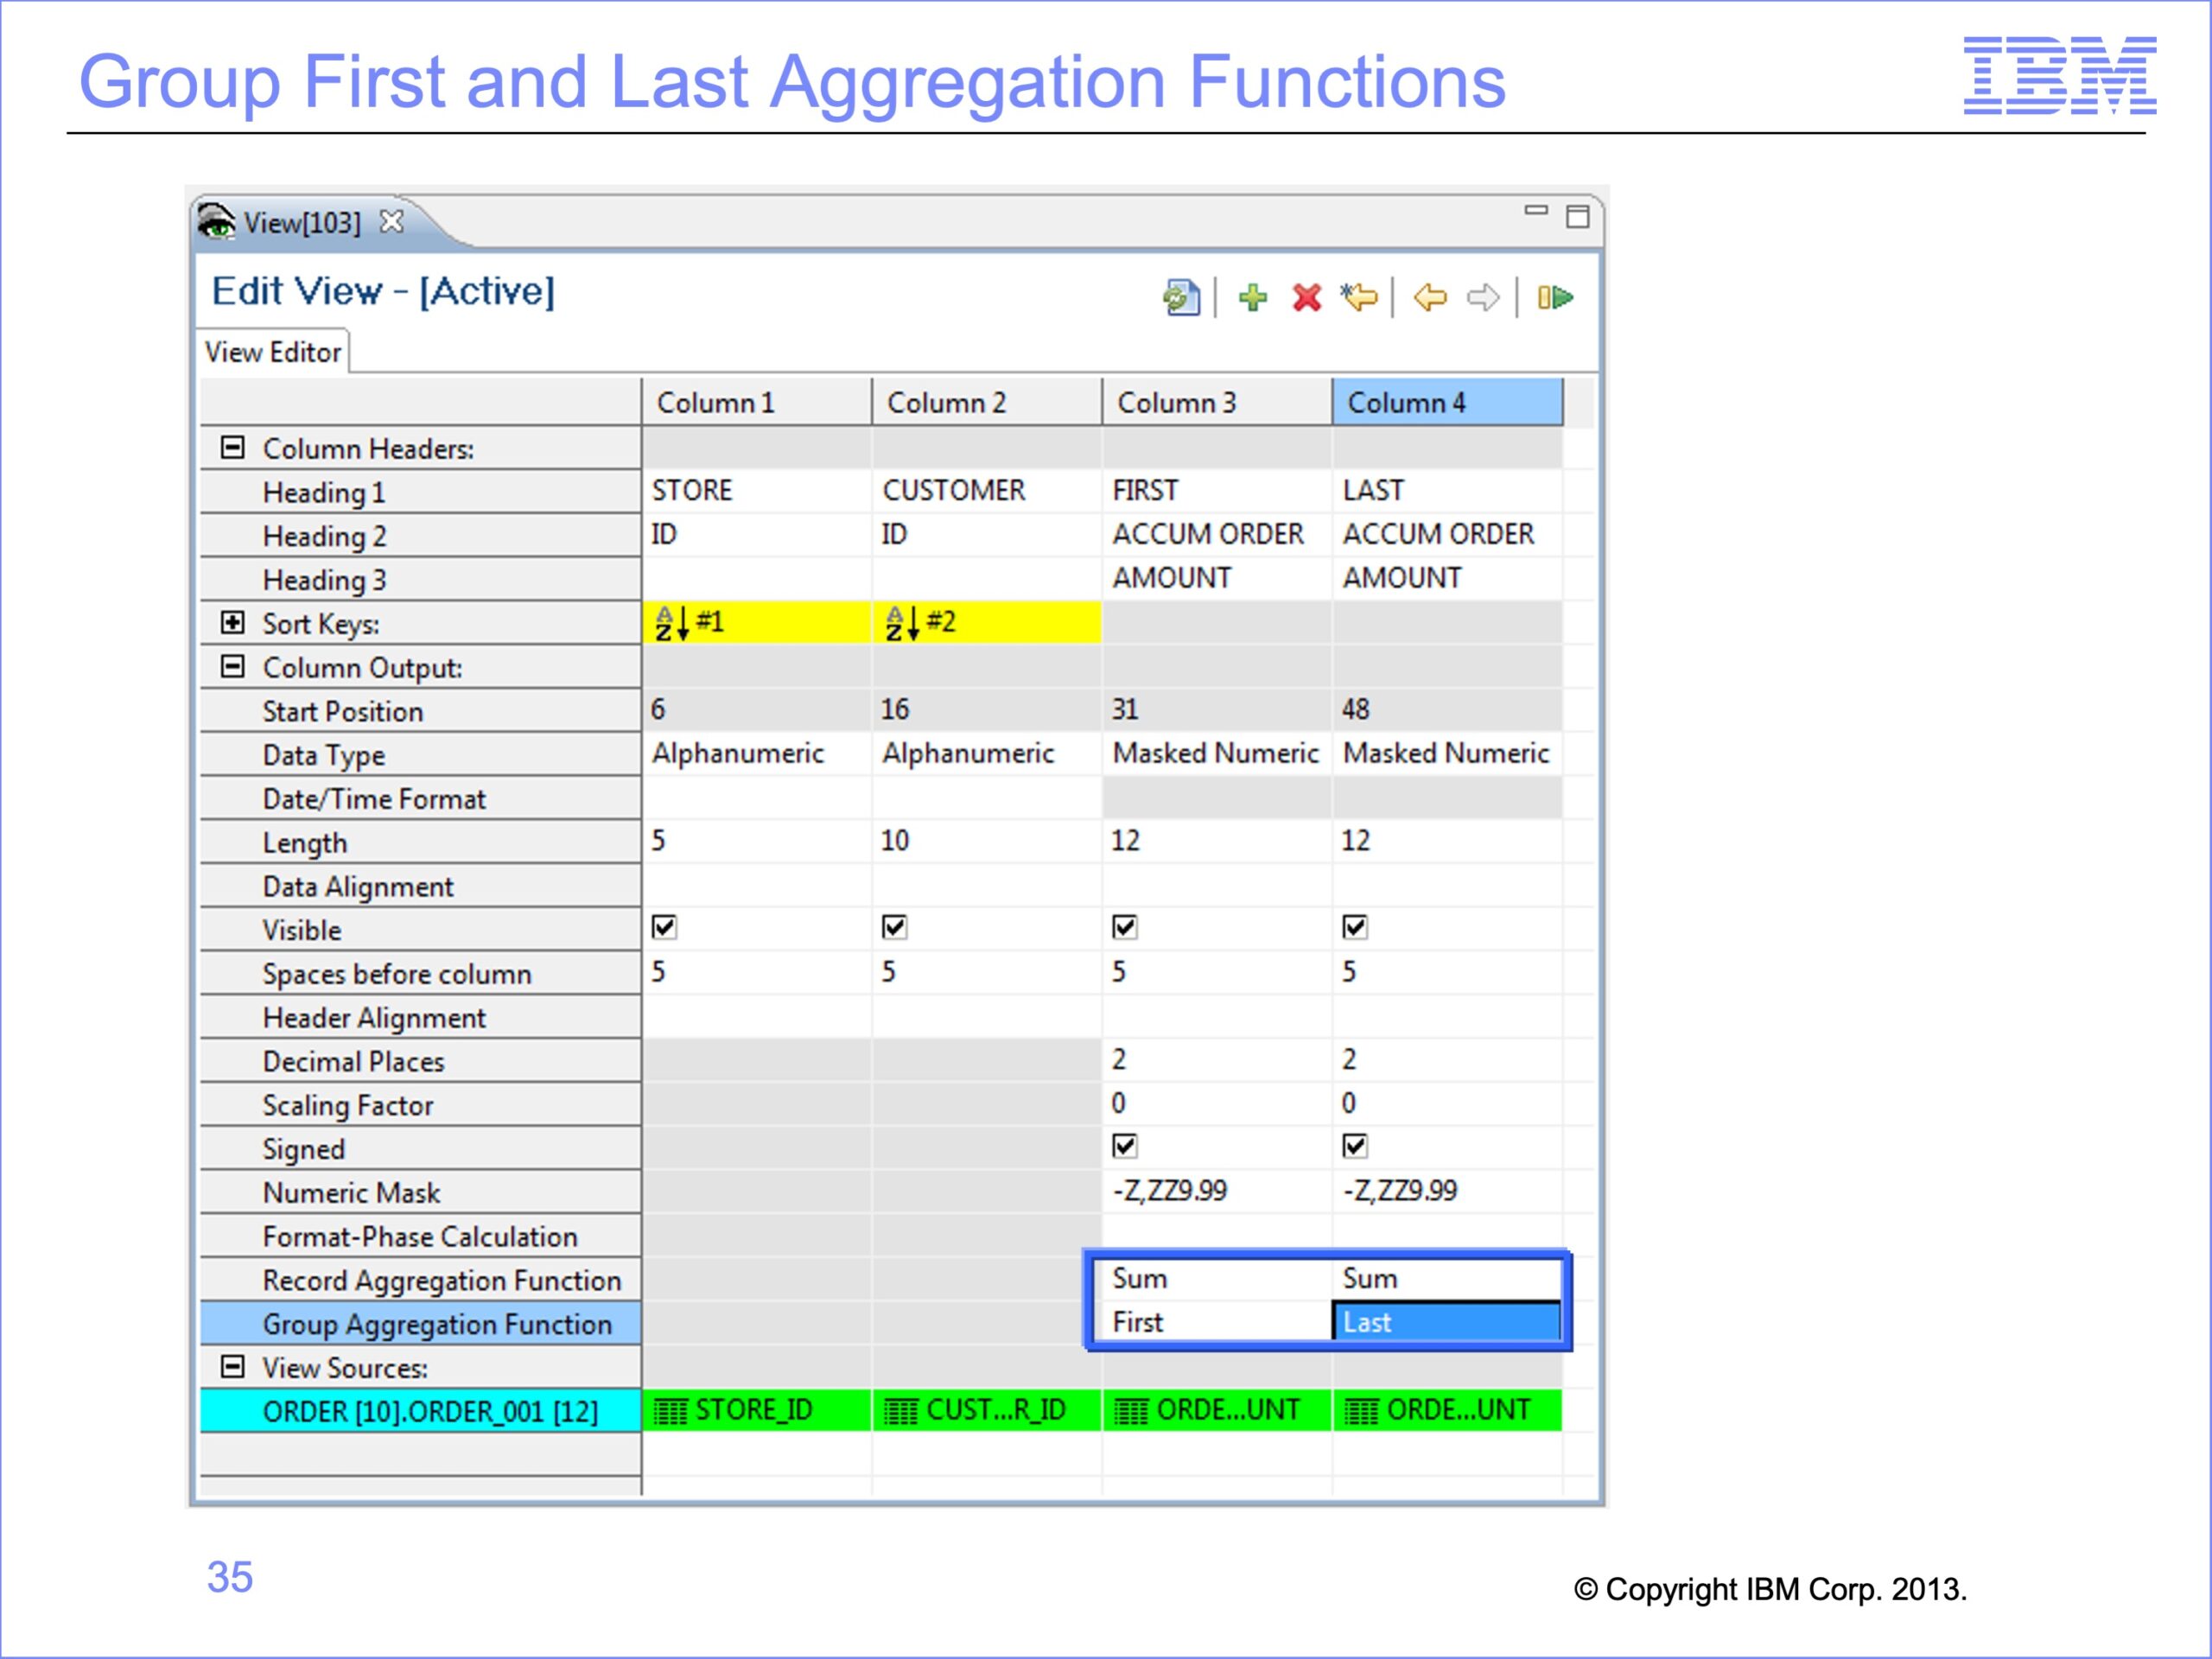Click the grey right arrow move icon
The height and width of the screenshot is (1659, 2212).
(x=1483, y=297)
